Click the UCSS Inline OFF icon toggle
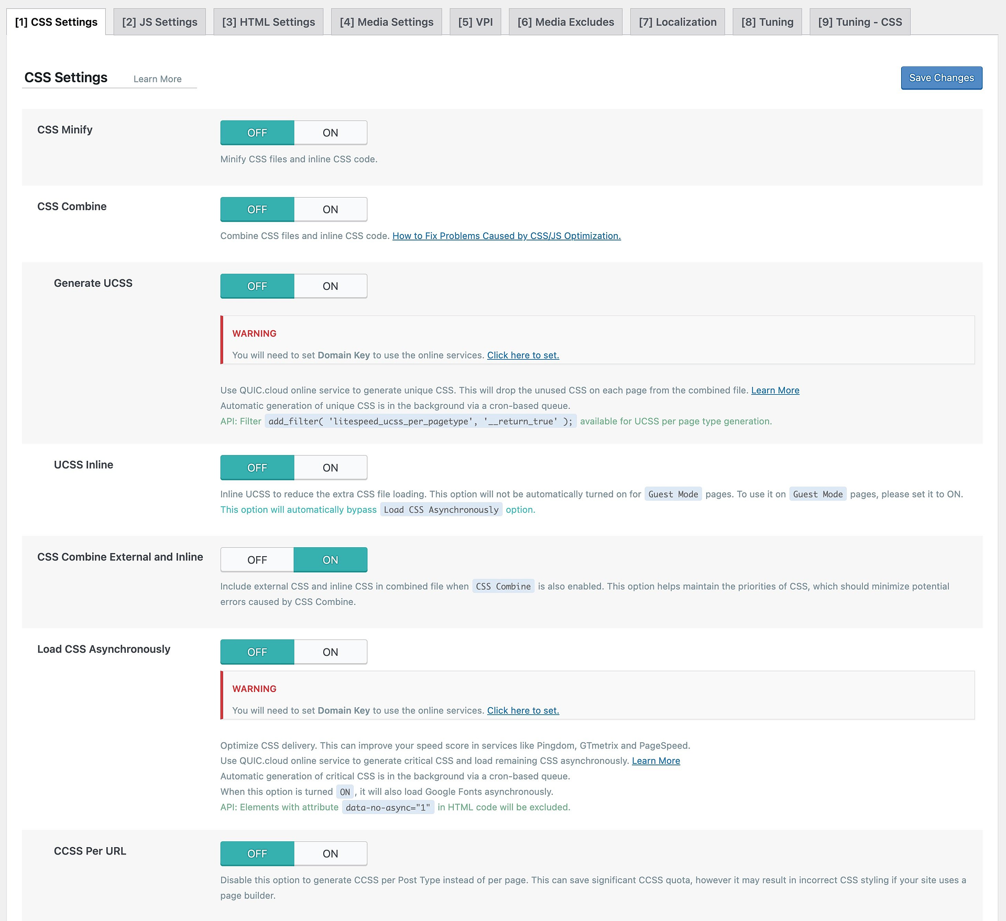 pos(257,467)
